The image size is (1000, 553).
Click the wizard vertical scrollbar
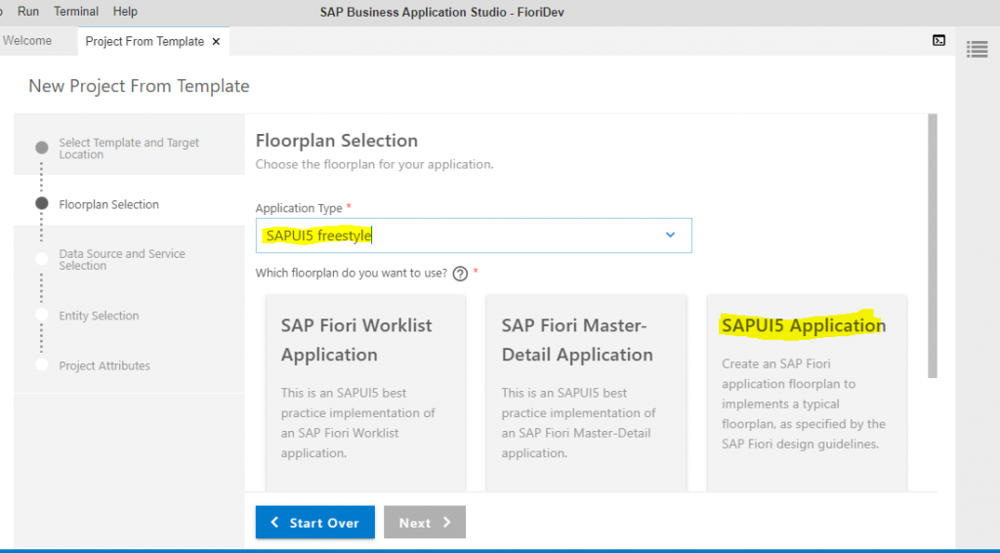pyautogui.click(x=933, y=246)
